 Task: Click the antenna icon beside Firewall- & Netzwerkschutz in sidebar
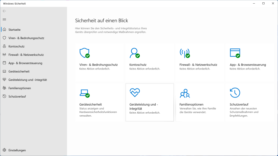[4, 54]
